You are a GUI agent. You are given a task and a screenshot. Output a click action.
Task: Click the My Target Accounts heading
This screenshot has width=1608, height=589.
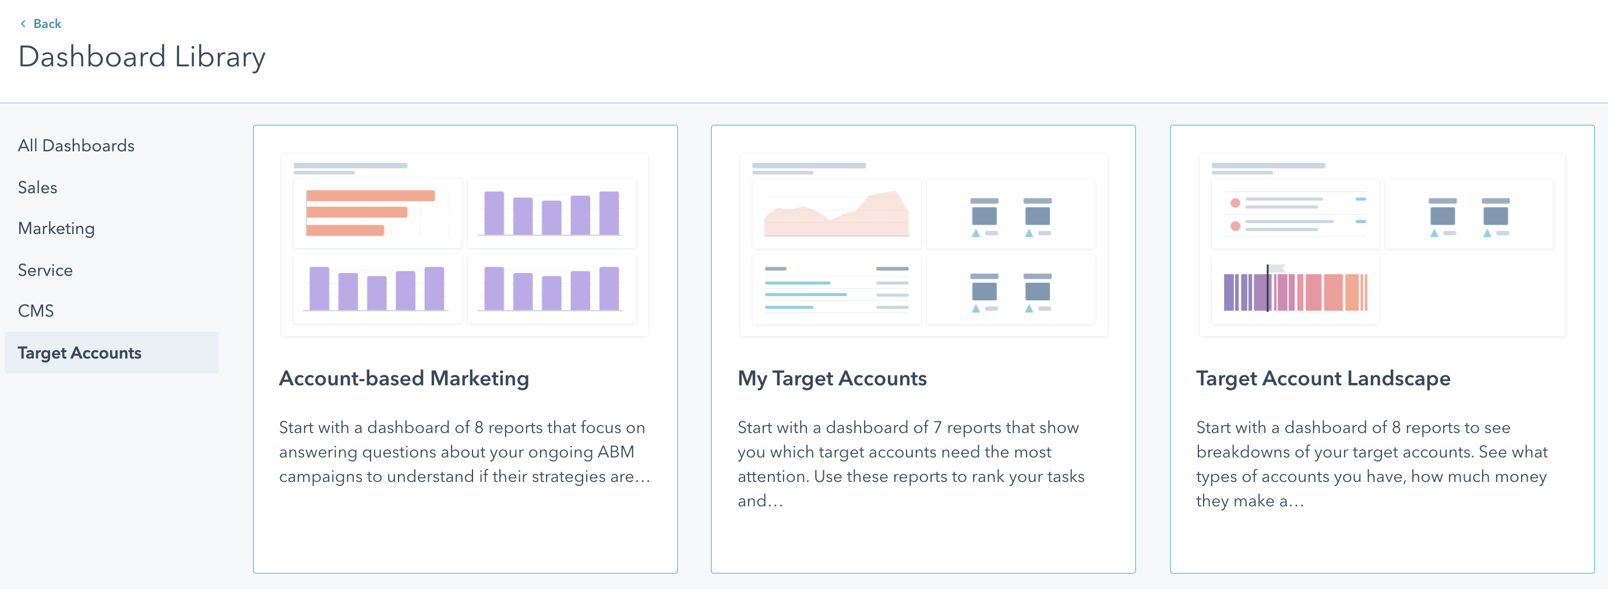(832, 378)
